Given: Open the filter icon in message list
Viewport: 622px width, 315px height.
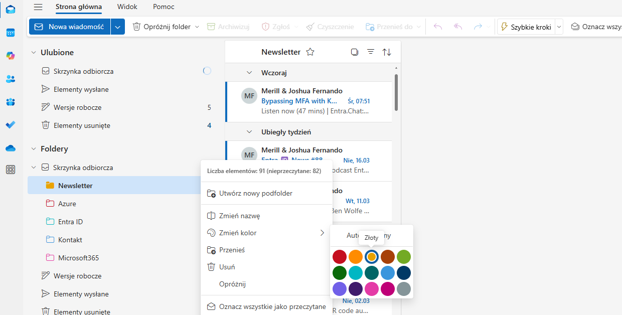Looking at the screenshot, I should (371, 52).
